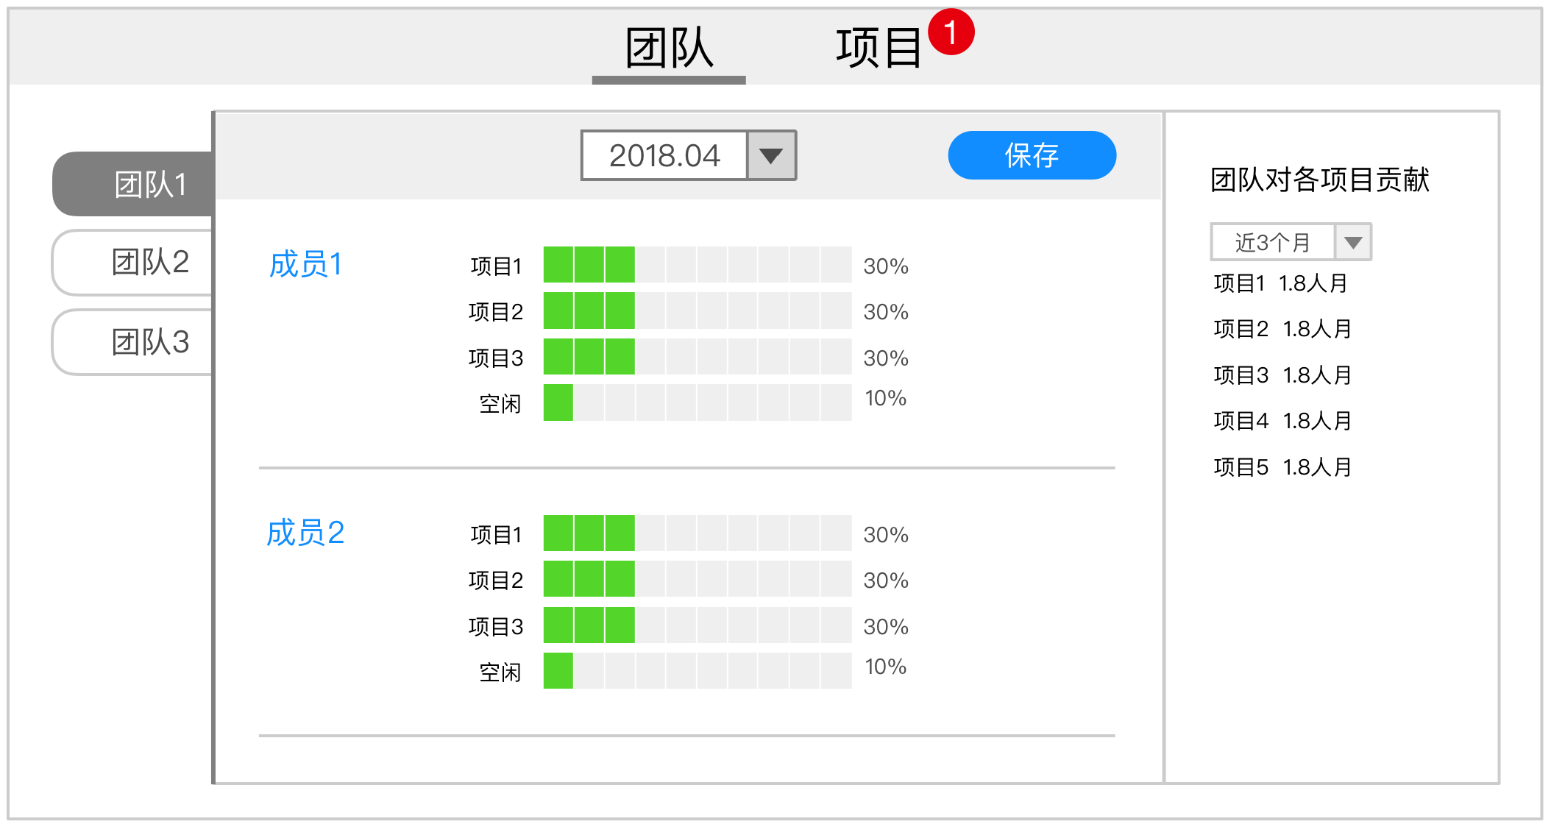Viewport: 1551px width, 827px height.
Task: Select the 近3个月 combo box text
Action: click(1273, 242)
